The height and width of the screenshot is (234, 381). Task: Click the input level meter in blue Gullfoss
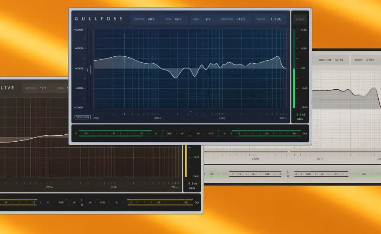[x=131, y=133]
